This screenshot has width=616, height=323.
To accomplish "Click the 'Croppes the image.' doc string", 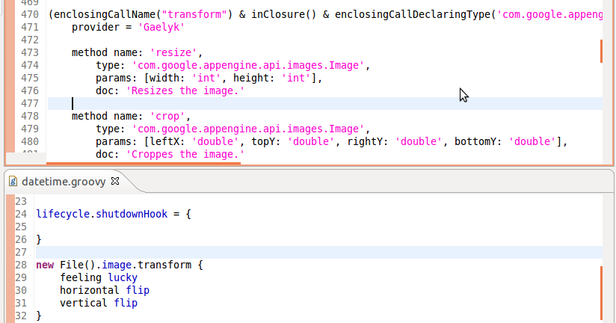I will tap(185, 155).
